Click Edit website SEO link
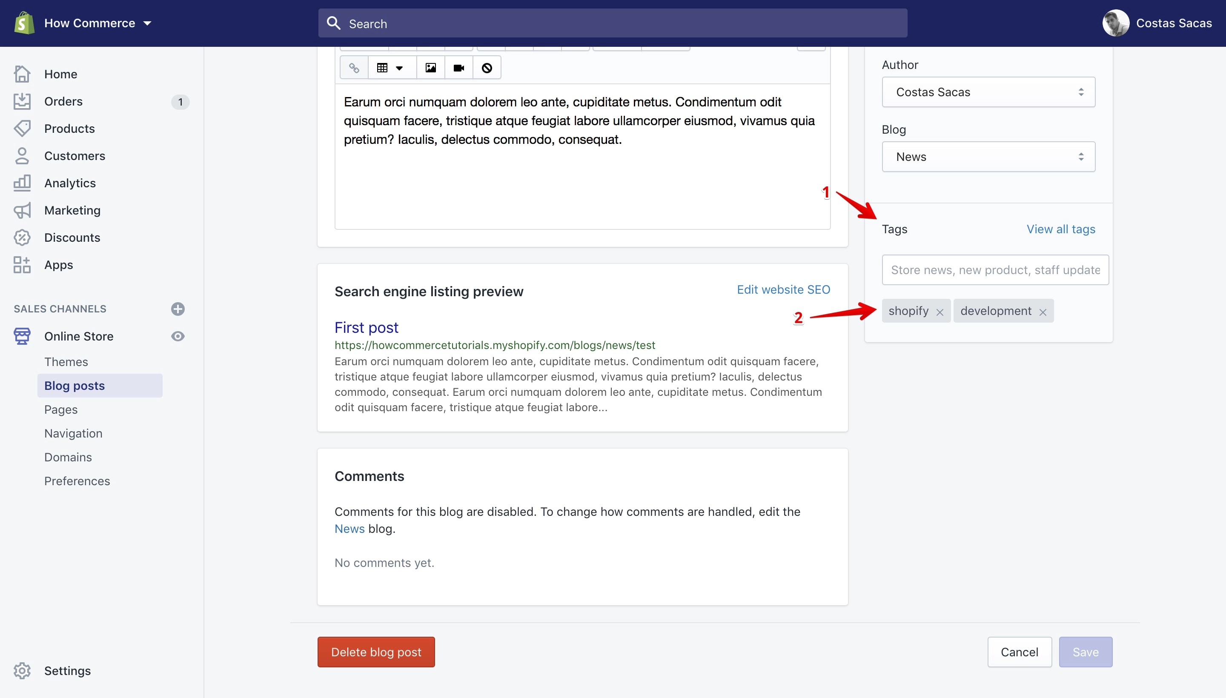1226x698 pixels. [783, 289]
